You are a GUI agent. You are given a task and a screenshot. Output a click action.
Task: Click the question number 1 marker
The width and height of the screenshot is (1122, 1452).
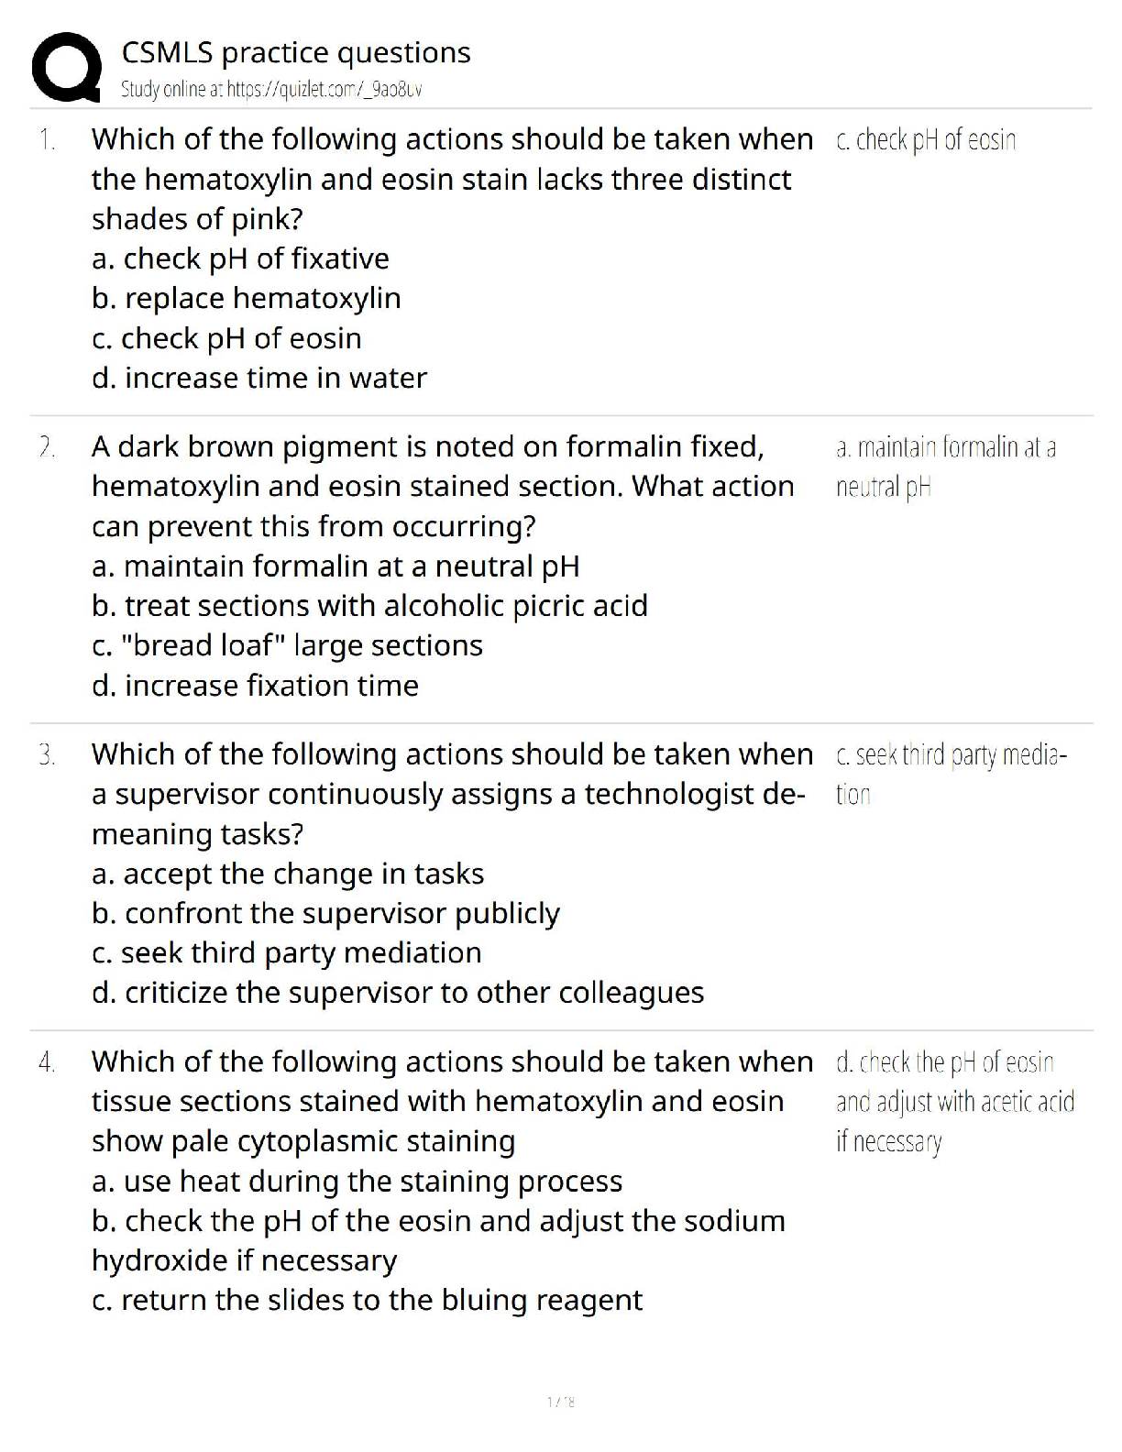click(47, 140)
